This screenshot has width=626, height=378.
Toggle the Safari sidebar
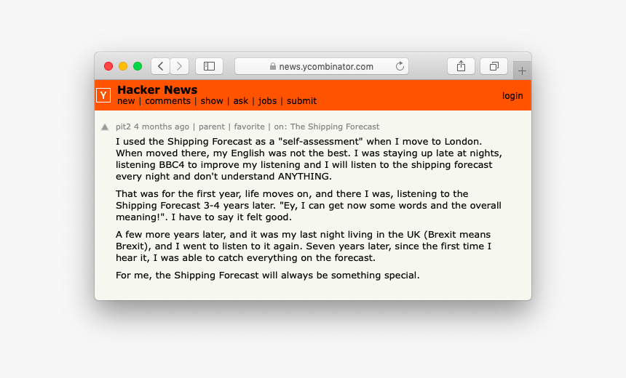(209, 66)
